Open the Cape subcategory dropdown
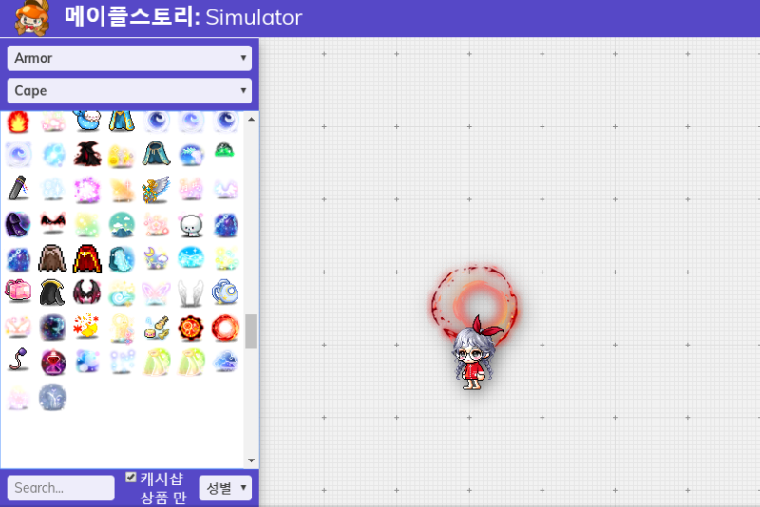 click(x=129, y=91)
